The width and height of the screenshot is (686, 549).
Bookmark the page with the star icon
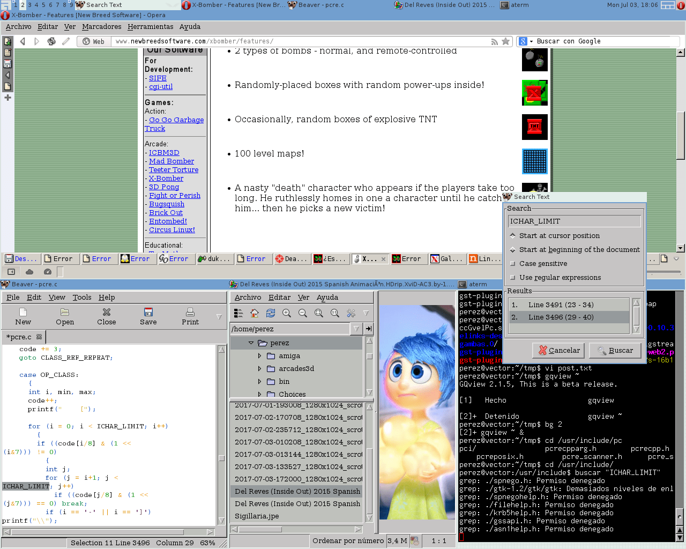tap(505, 41)
